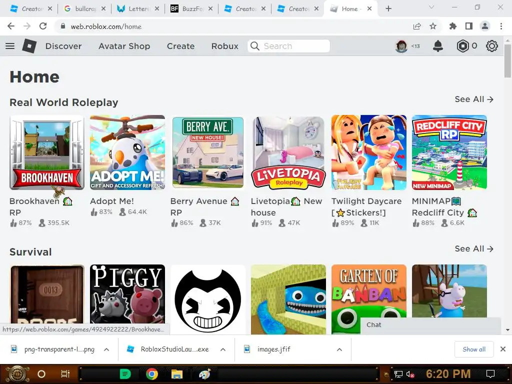Open the Avatar Shop menu
512x384 pixels.
(x=124, y=46)
